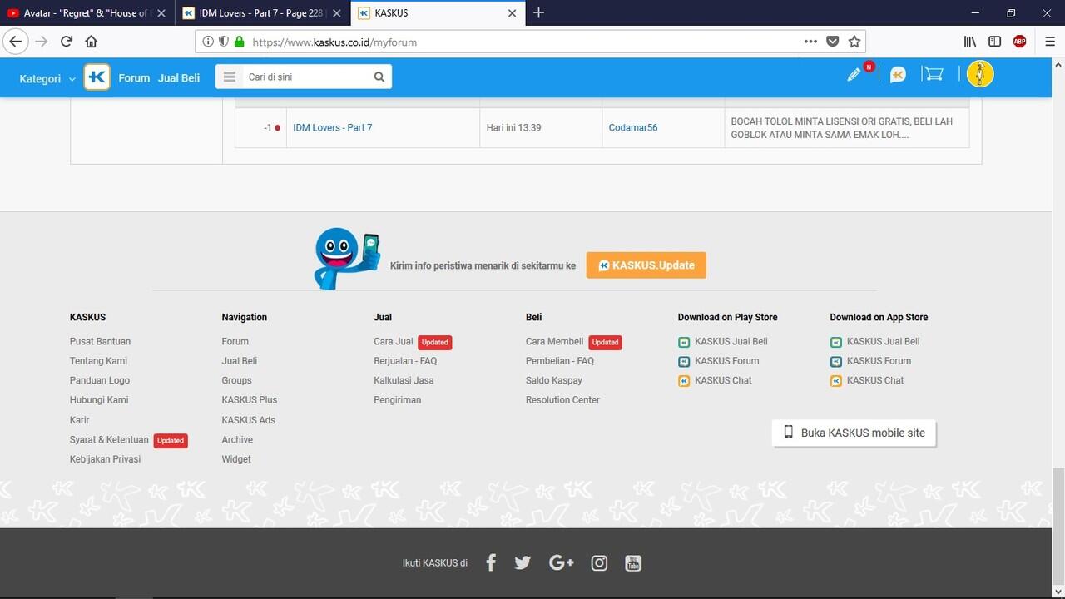Image resolution: width=1065 pixels, height=599 pixels.
Task: Open the search filter lines beside Cari di sini
Action: click(229, 76)
